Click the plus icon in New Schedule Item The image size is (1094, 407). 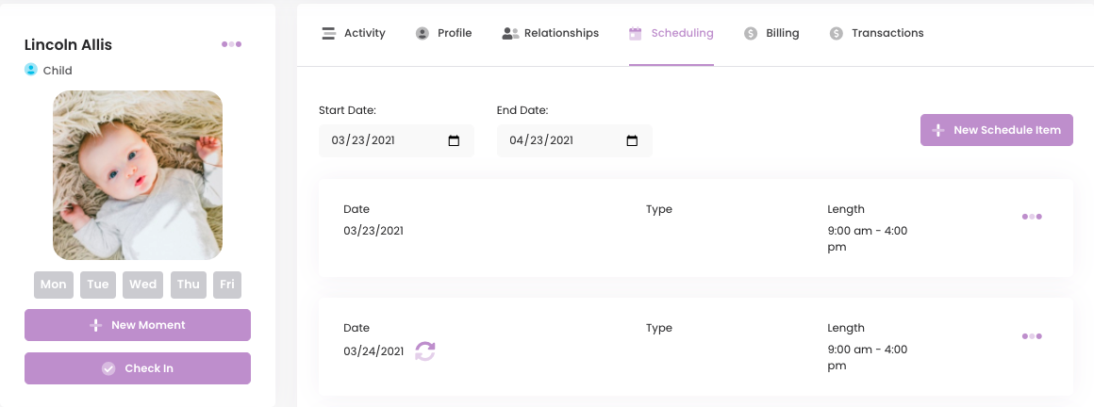click(938, 130)
